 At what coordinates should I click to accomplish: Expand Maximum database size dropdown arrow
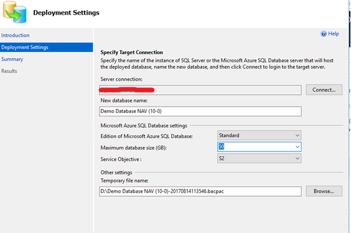[x=297, y=147]
